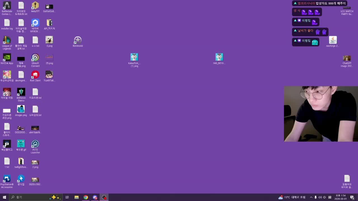Open the taskbar clock and calendar
Image resolution: width=358 pixels, height=201 pixels.
pyautogui.click(x=340, y=197)
